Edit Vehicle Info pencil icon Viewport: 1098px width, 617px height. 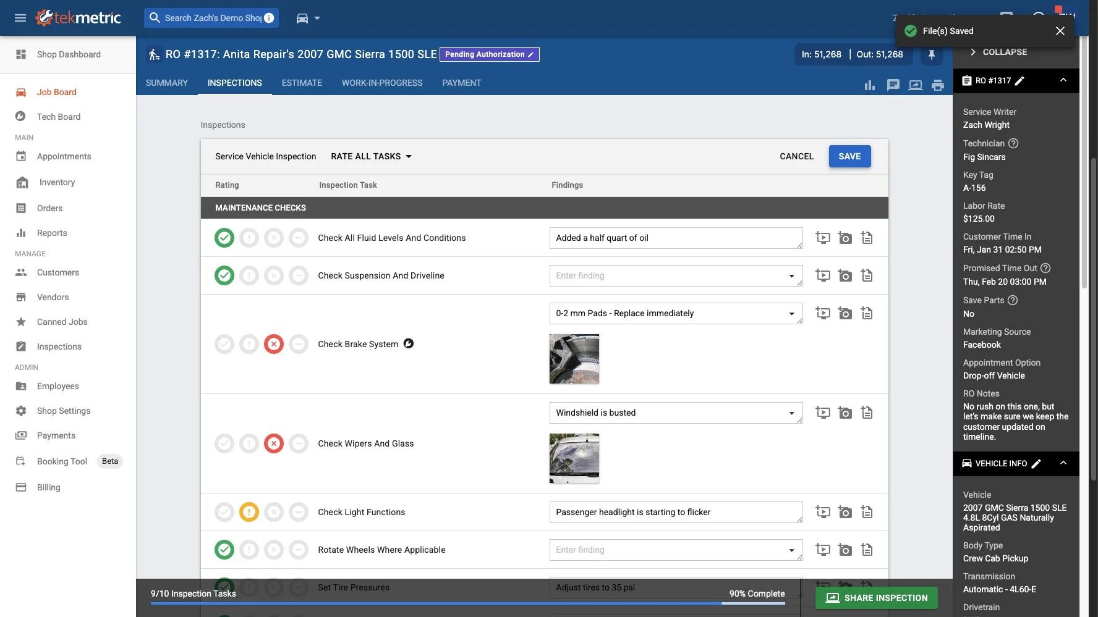point(1036,464)
